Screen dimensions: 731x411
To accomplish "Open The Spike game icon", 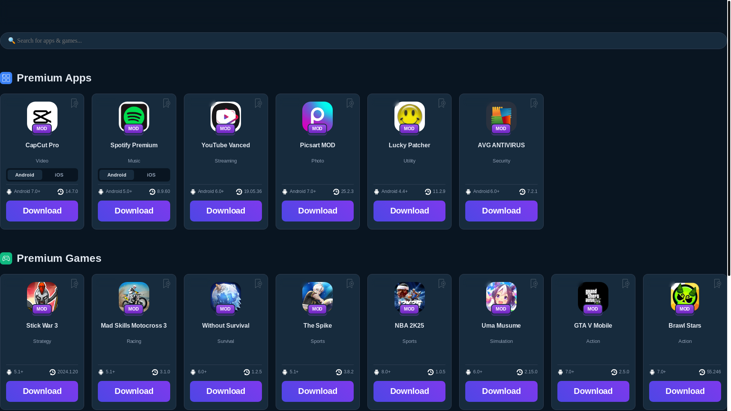I will (x=318, y=297).
